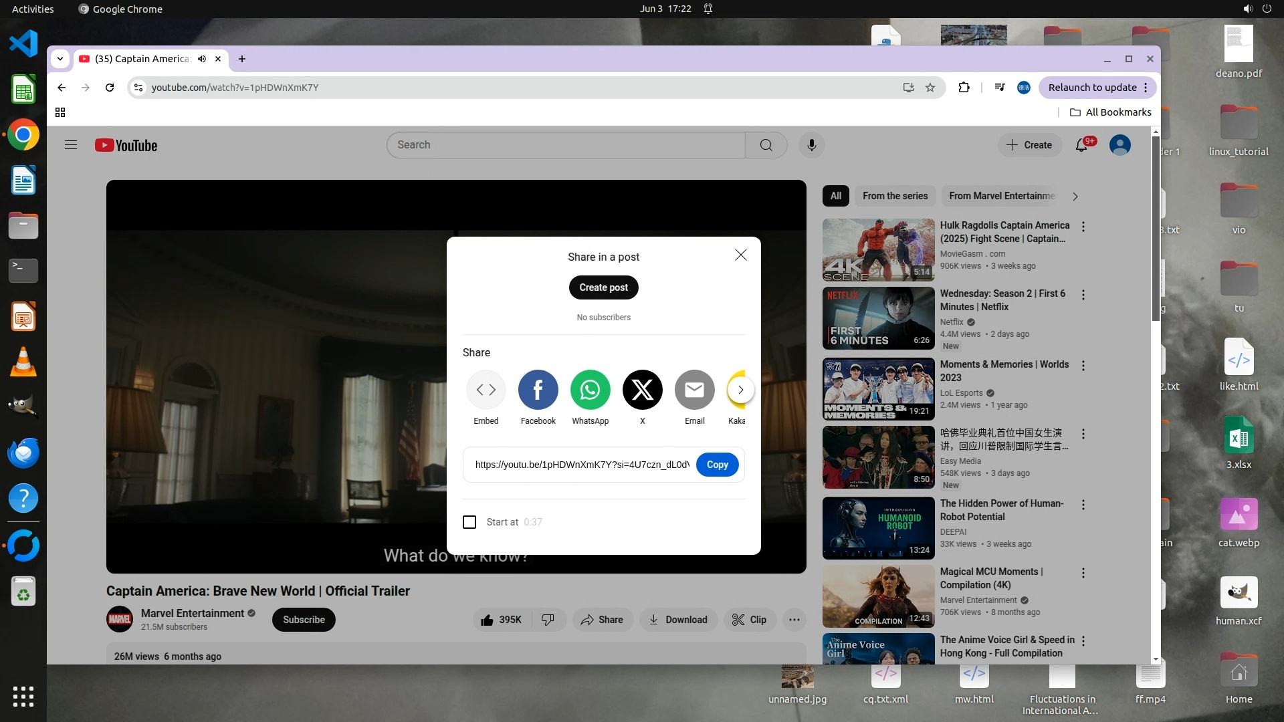Image resolution: width=1284 pixels, height=722 pixels.
Task: Share video via Facebook icon
Action: coord(538,390)
